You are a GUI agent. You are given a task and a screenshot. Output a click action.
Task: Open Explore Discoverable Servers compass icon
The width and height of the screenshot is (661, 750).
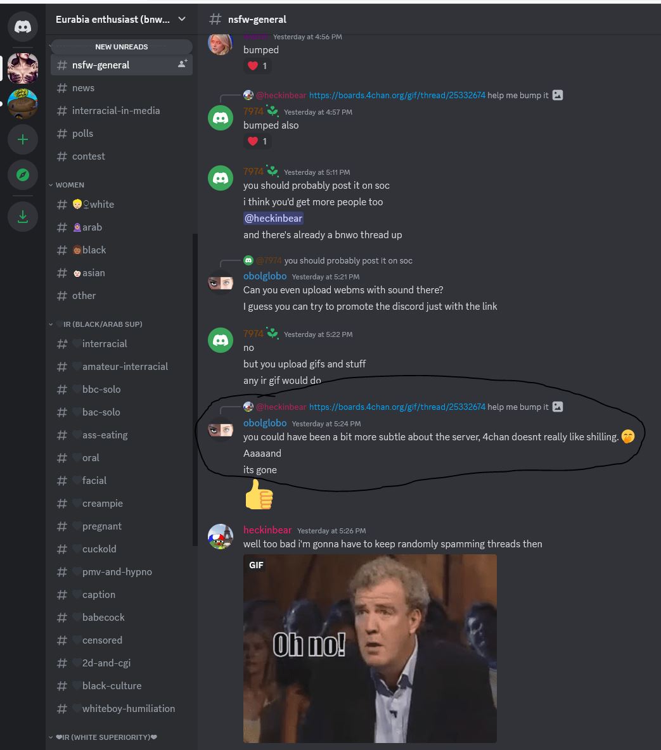22,175
